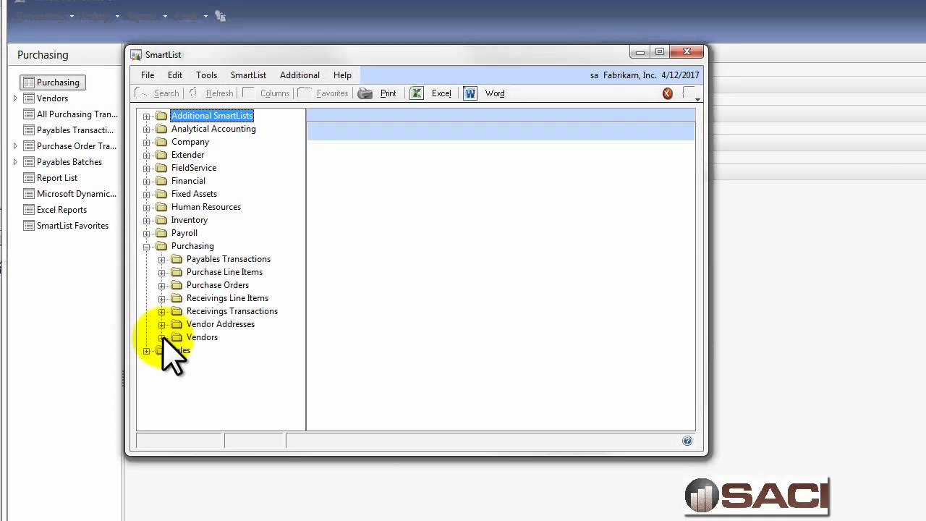
Task: Open the Help menu
Action: (x=342, y=75)
